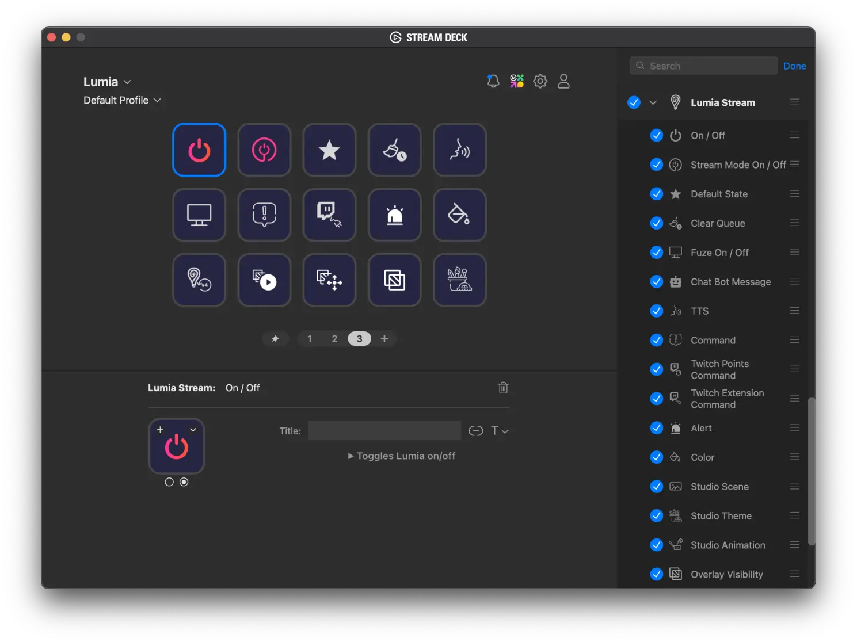
Task: Select the Overlay Visibility key
Action: point(394,280)
